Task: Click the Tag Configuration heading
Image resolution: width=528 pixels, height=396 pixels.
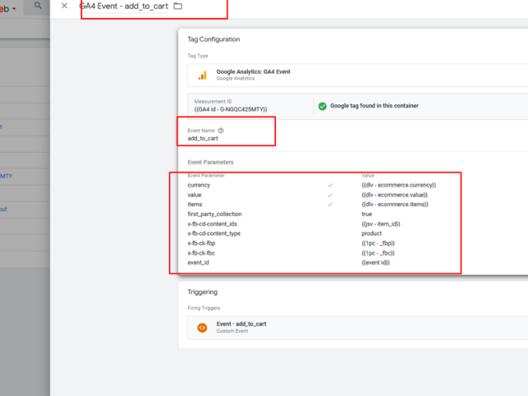Action: tap(213, 40)
